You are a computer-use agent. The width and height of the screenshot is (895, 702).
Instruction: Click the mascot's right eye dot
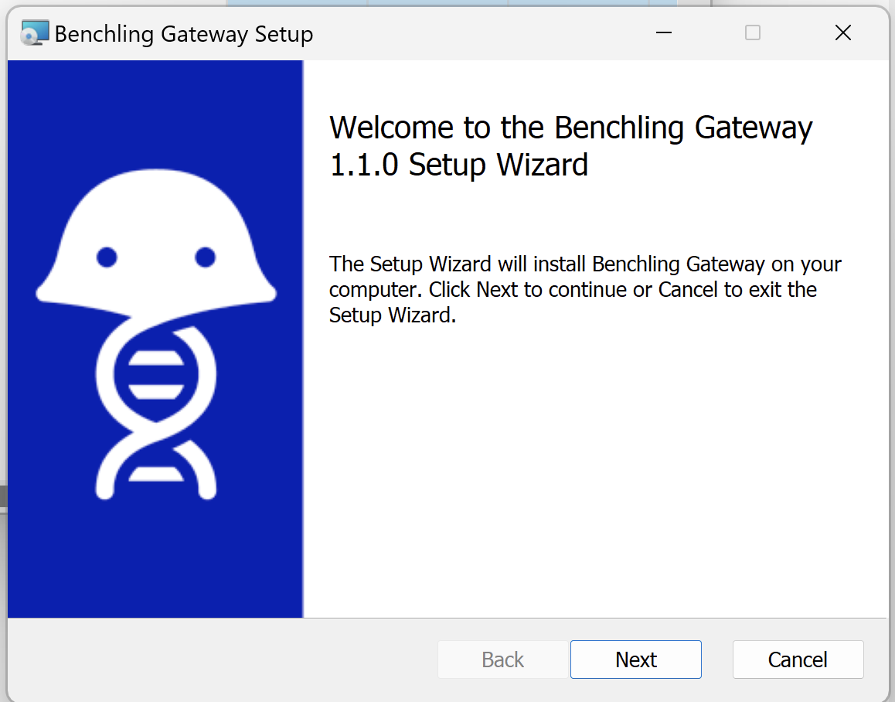205,257
